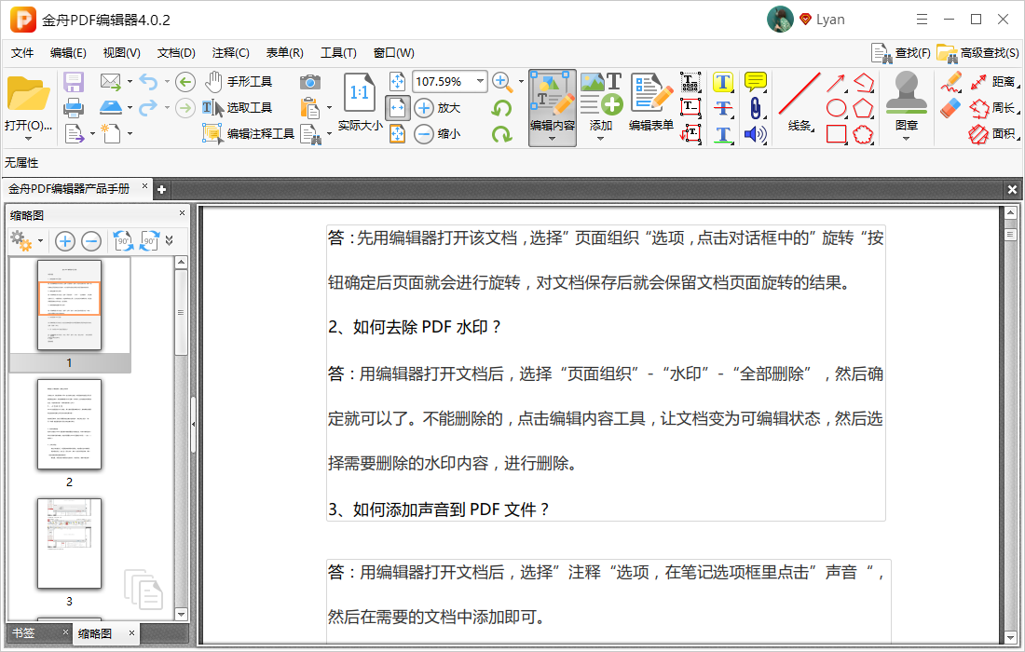Select the hand tool (手形工具)
Viewport: 1025px width, 652px height.
point(233,81)
